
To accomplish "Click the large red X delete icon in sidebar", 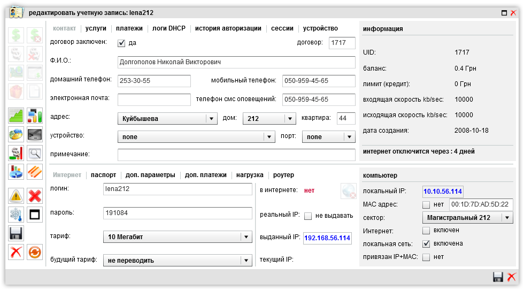I will (35, 196).
